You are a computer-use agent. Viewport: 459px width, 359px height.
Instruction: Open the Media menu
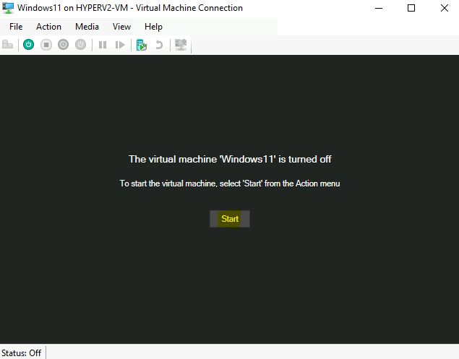(x=87, y=27)
